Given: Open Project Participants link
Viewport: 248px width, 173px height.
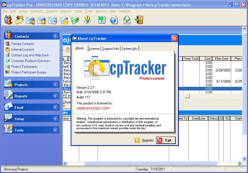Looking at the screenshot, I should [24, 67].
